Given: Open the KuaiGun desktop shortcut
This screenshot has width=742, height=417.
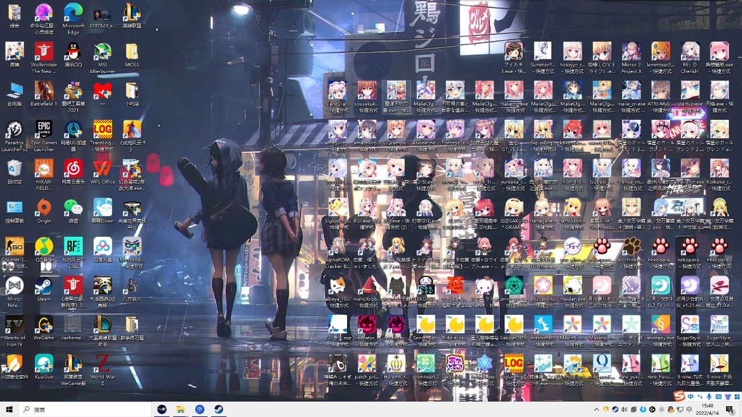Looking at the screenshot, I should [x=44, y=366].
